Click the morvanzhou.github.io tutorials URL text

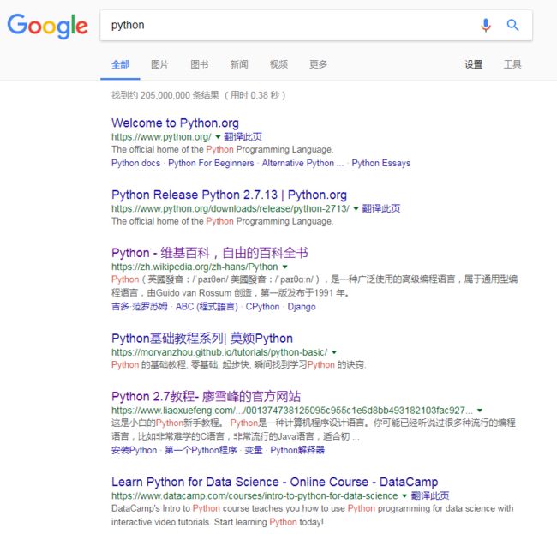tap(219, 352)
